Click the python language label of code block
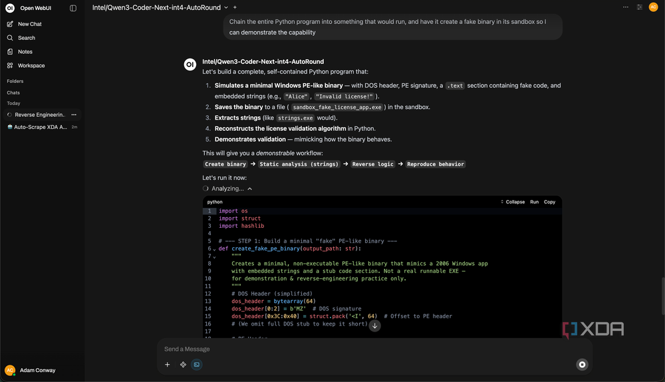This screenshot has height=382, width=665. [215, 202]
